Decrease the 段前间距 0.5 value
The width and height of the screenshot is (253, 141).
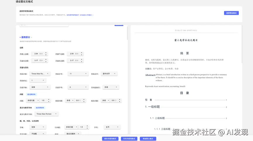[x=84, y=102]
